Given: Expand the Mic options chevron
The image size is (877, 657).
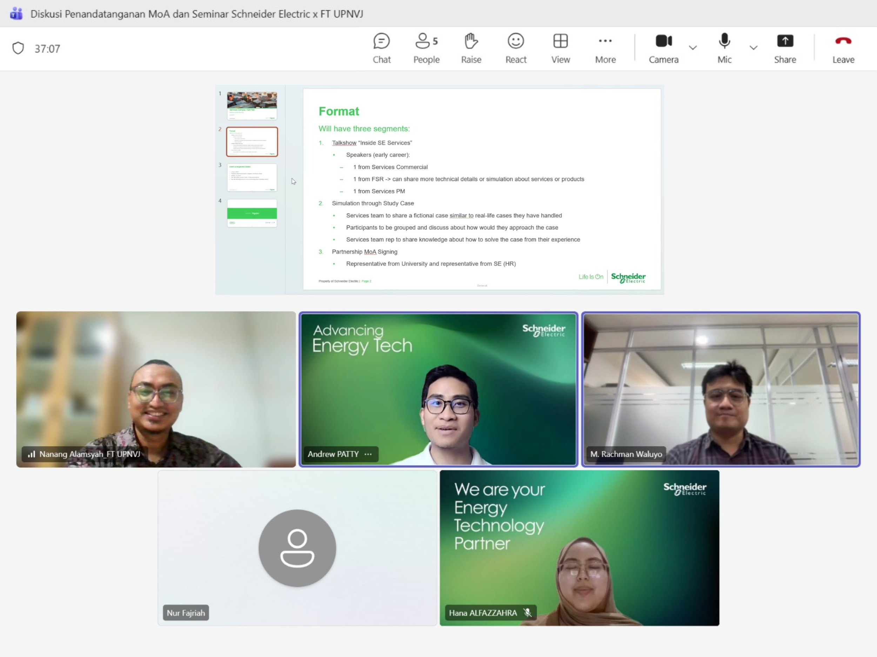Looking at the screenshot, I should pyautogui.click(x=753, y=48).
